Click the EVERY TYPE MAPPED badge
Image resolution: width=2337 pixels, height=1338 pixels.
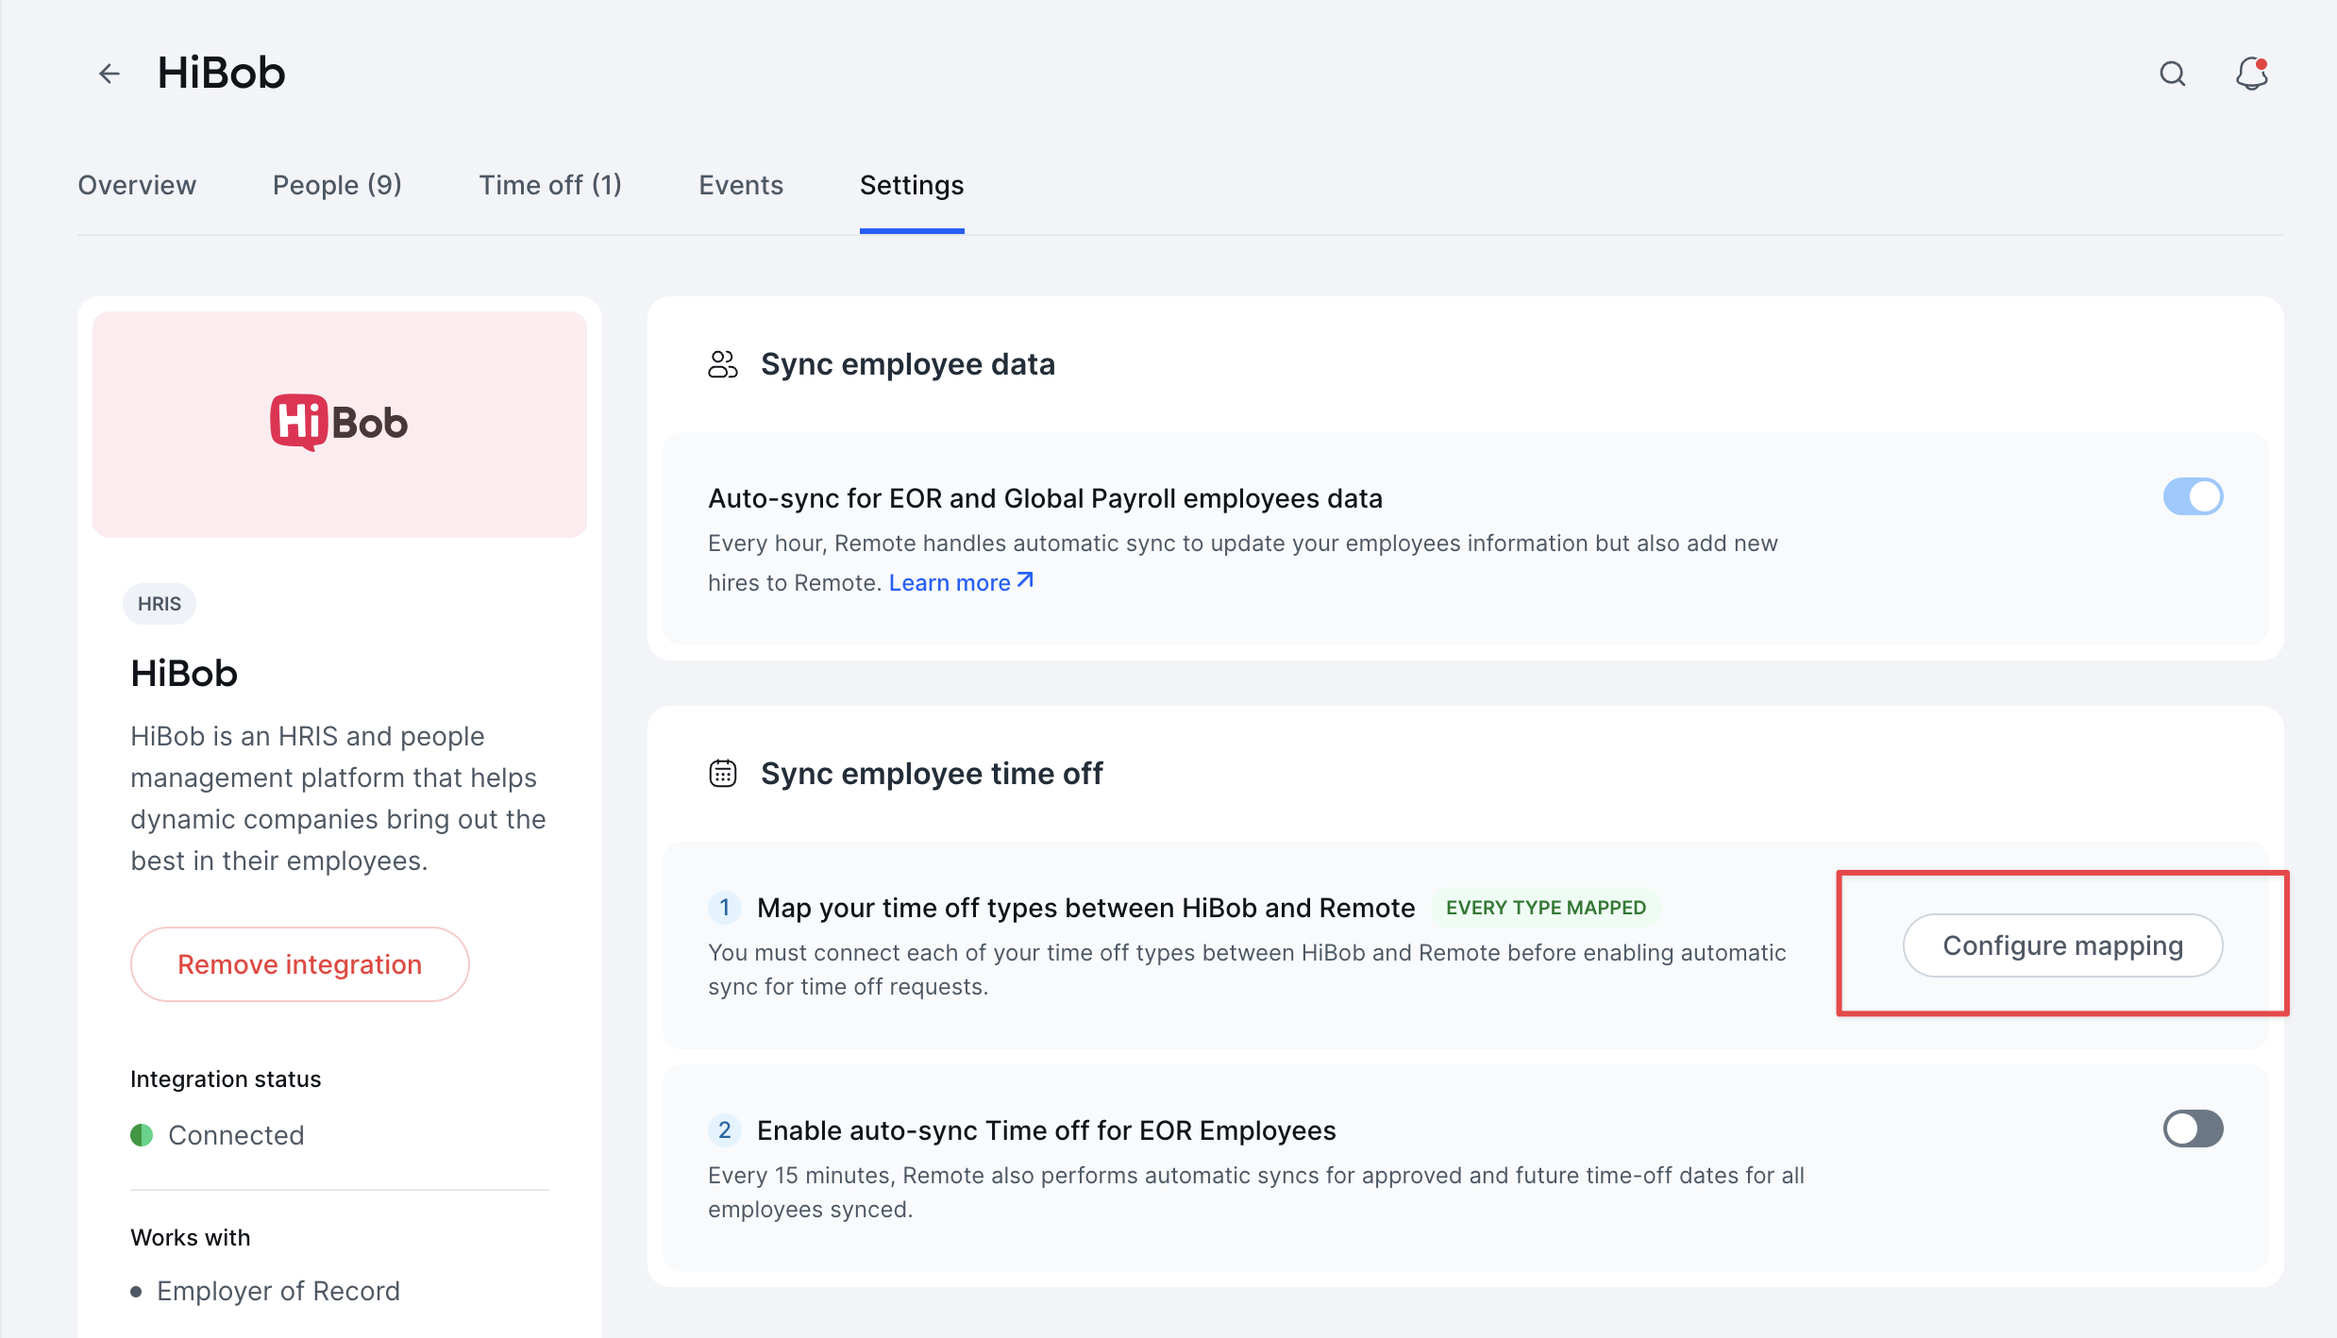pos(1546,908)
